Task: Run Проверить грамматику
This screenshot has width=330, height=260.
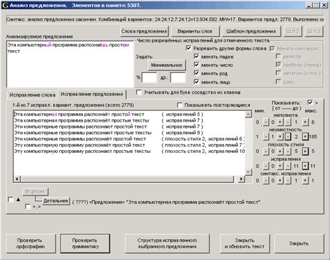Action: point(85,243)
